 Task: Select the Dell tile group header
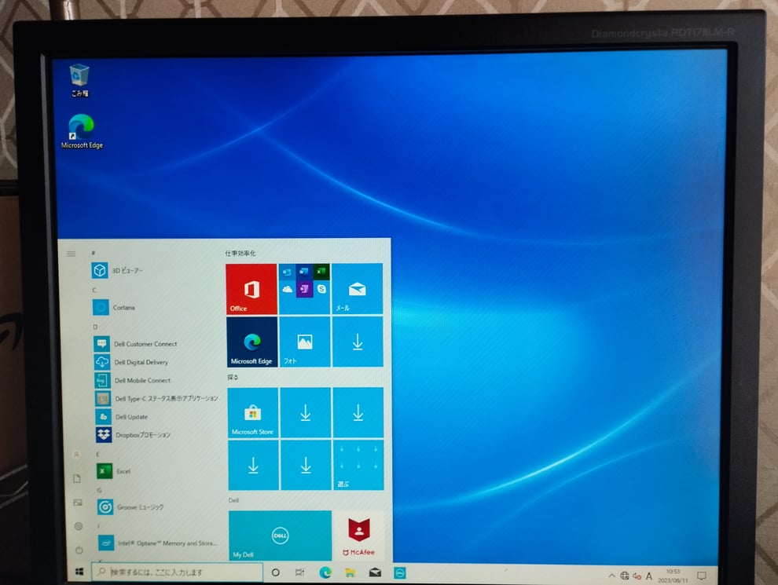pos(233,500)
